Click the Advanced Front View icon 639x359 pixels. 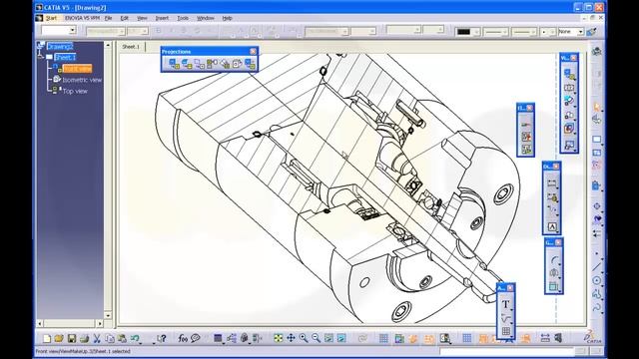point(250,64)
